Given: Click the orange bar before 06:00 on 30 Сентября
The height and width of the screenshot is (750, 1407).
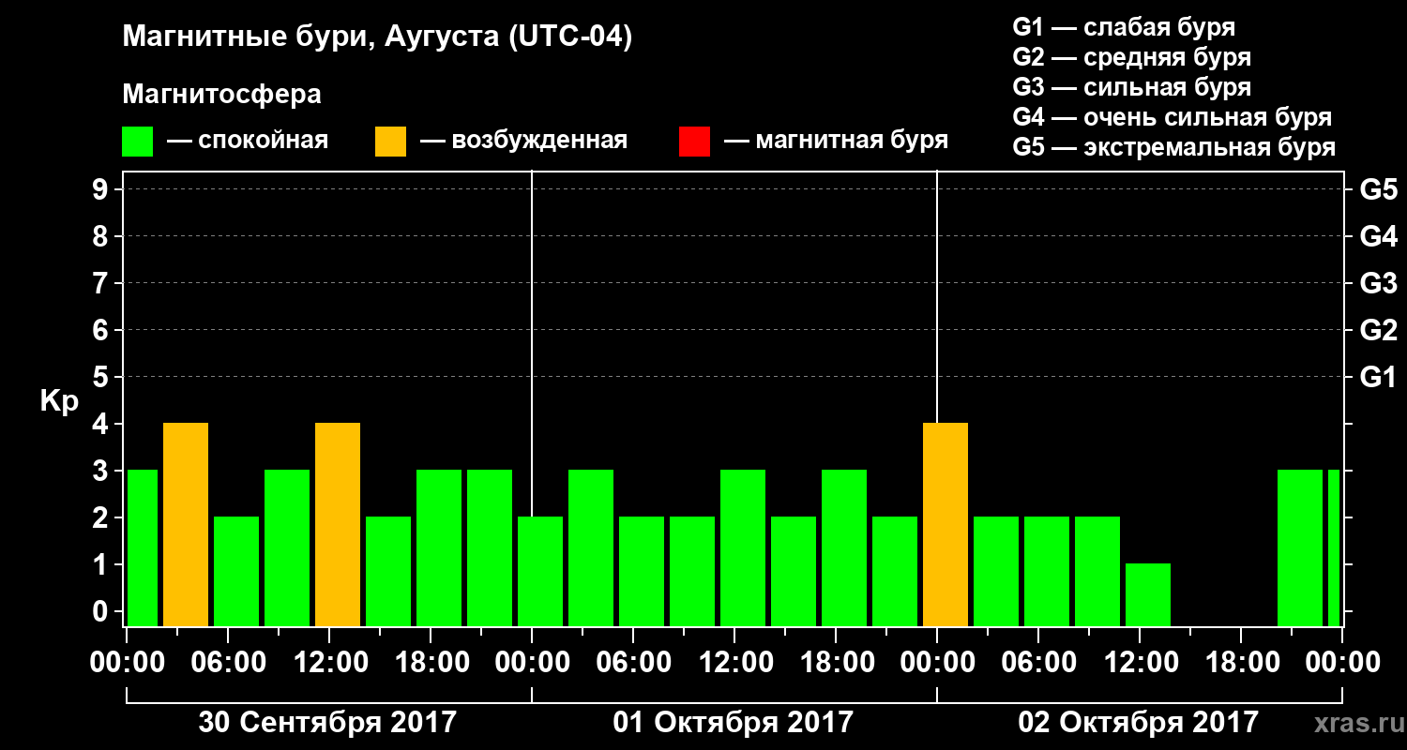Looking at the screenshot, I should (186, 525).
